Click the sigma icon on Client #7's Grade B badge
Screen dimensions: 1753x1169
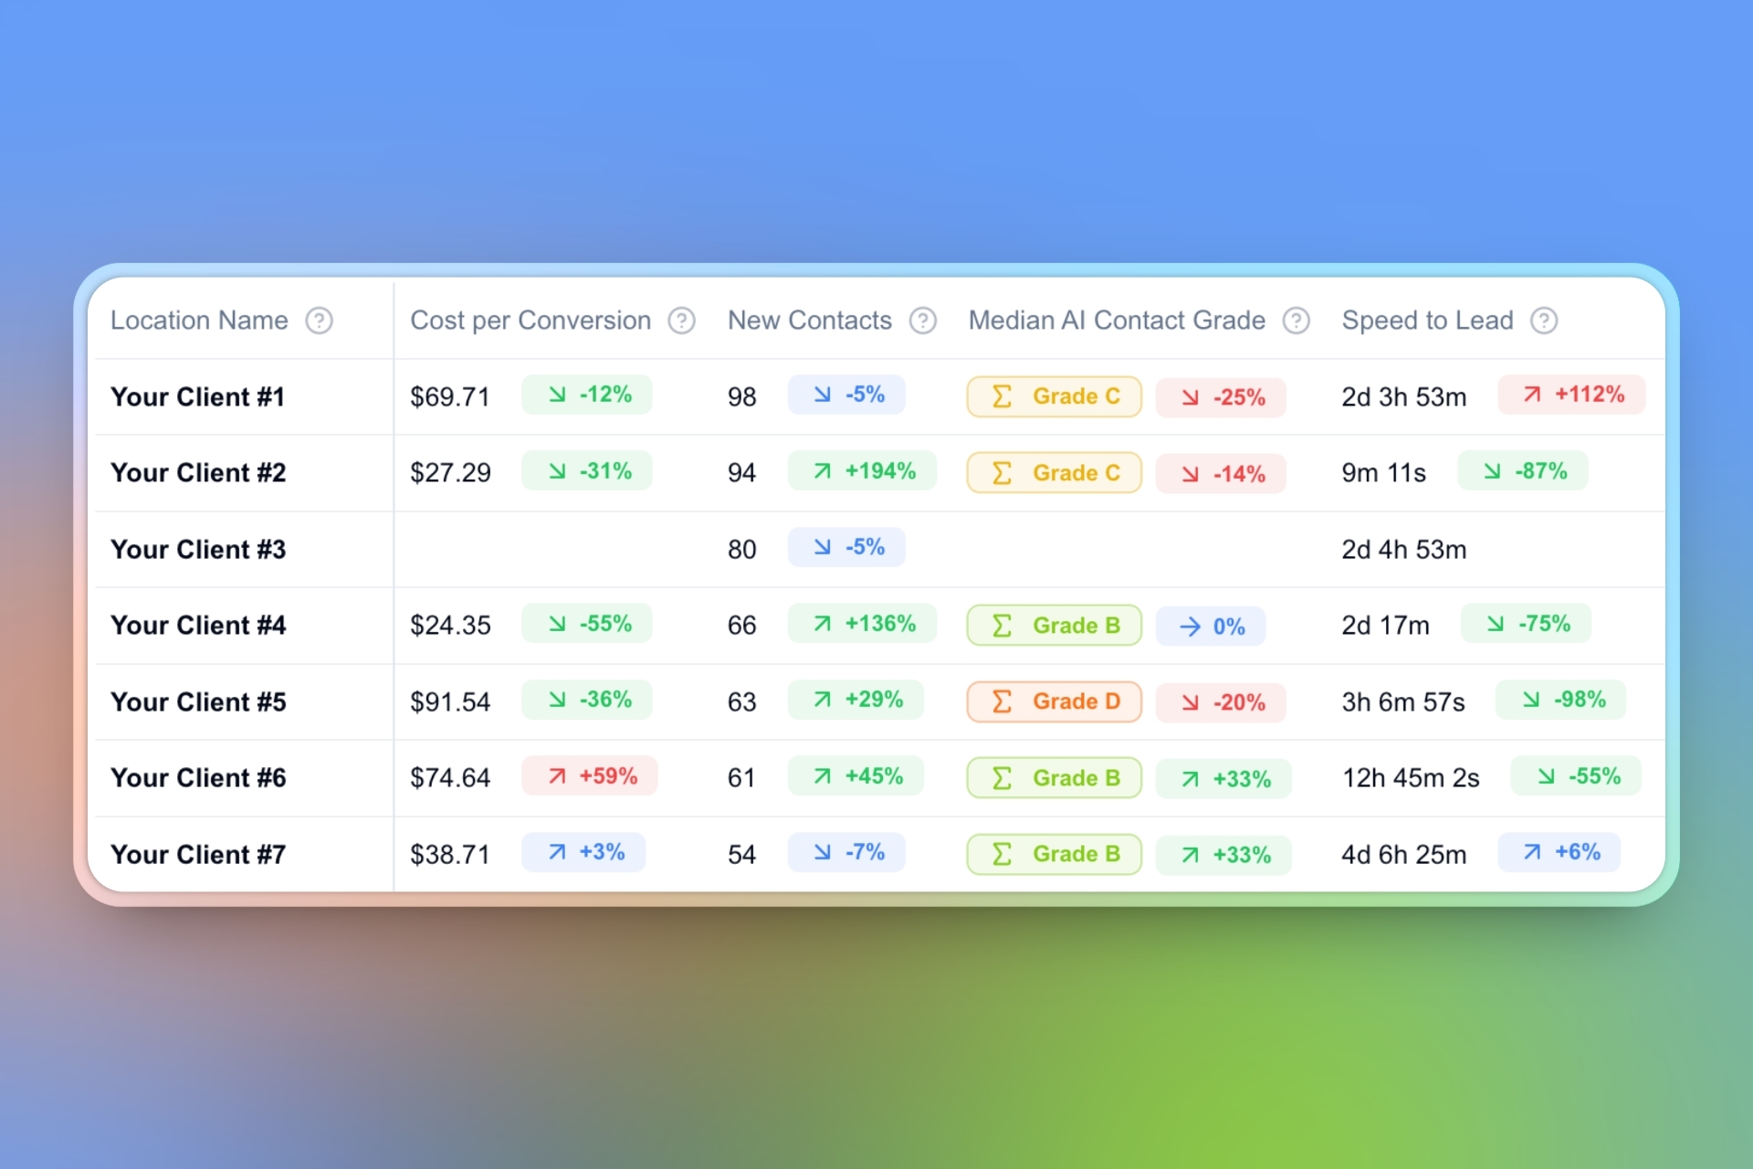click(1002, 854)
